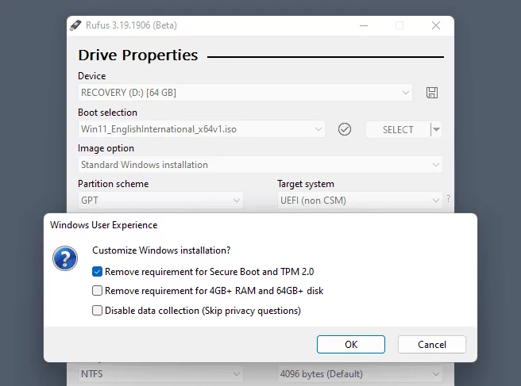
Task: Open the Device dropdown showing RECOVERY (D:)
Action: 245,93
